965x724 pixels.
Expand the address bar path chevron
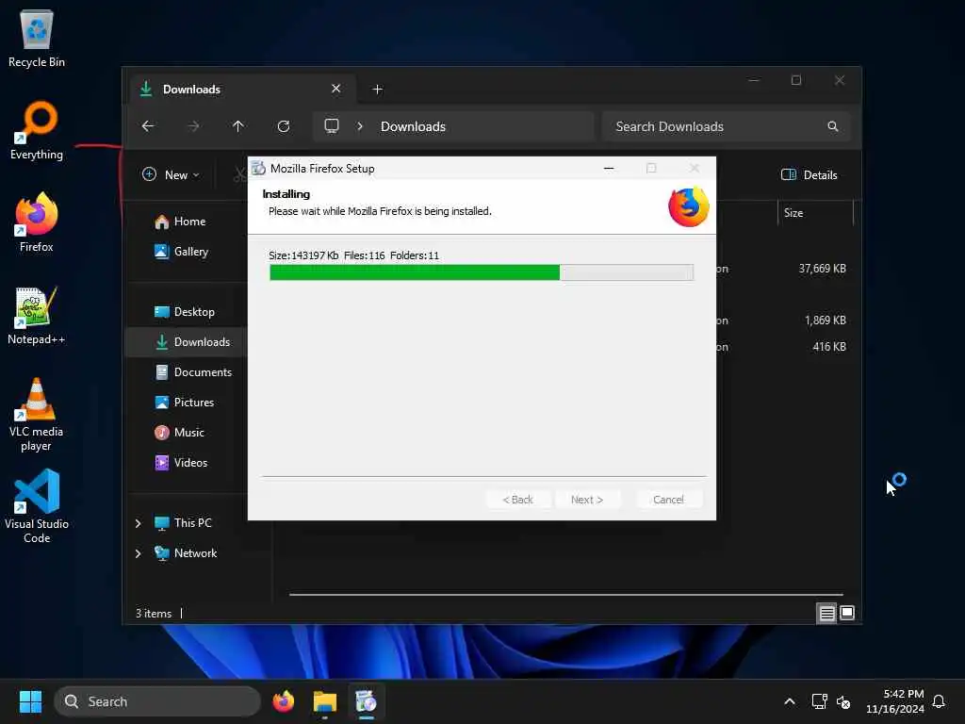360,126
